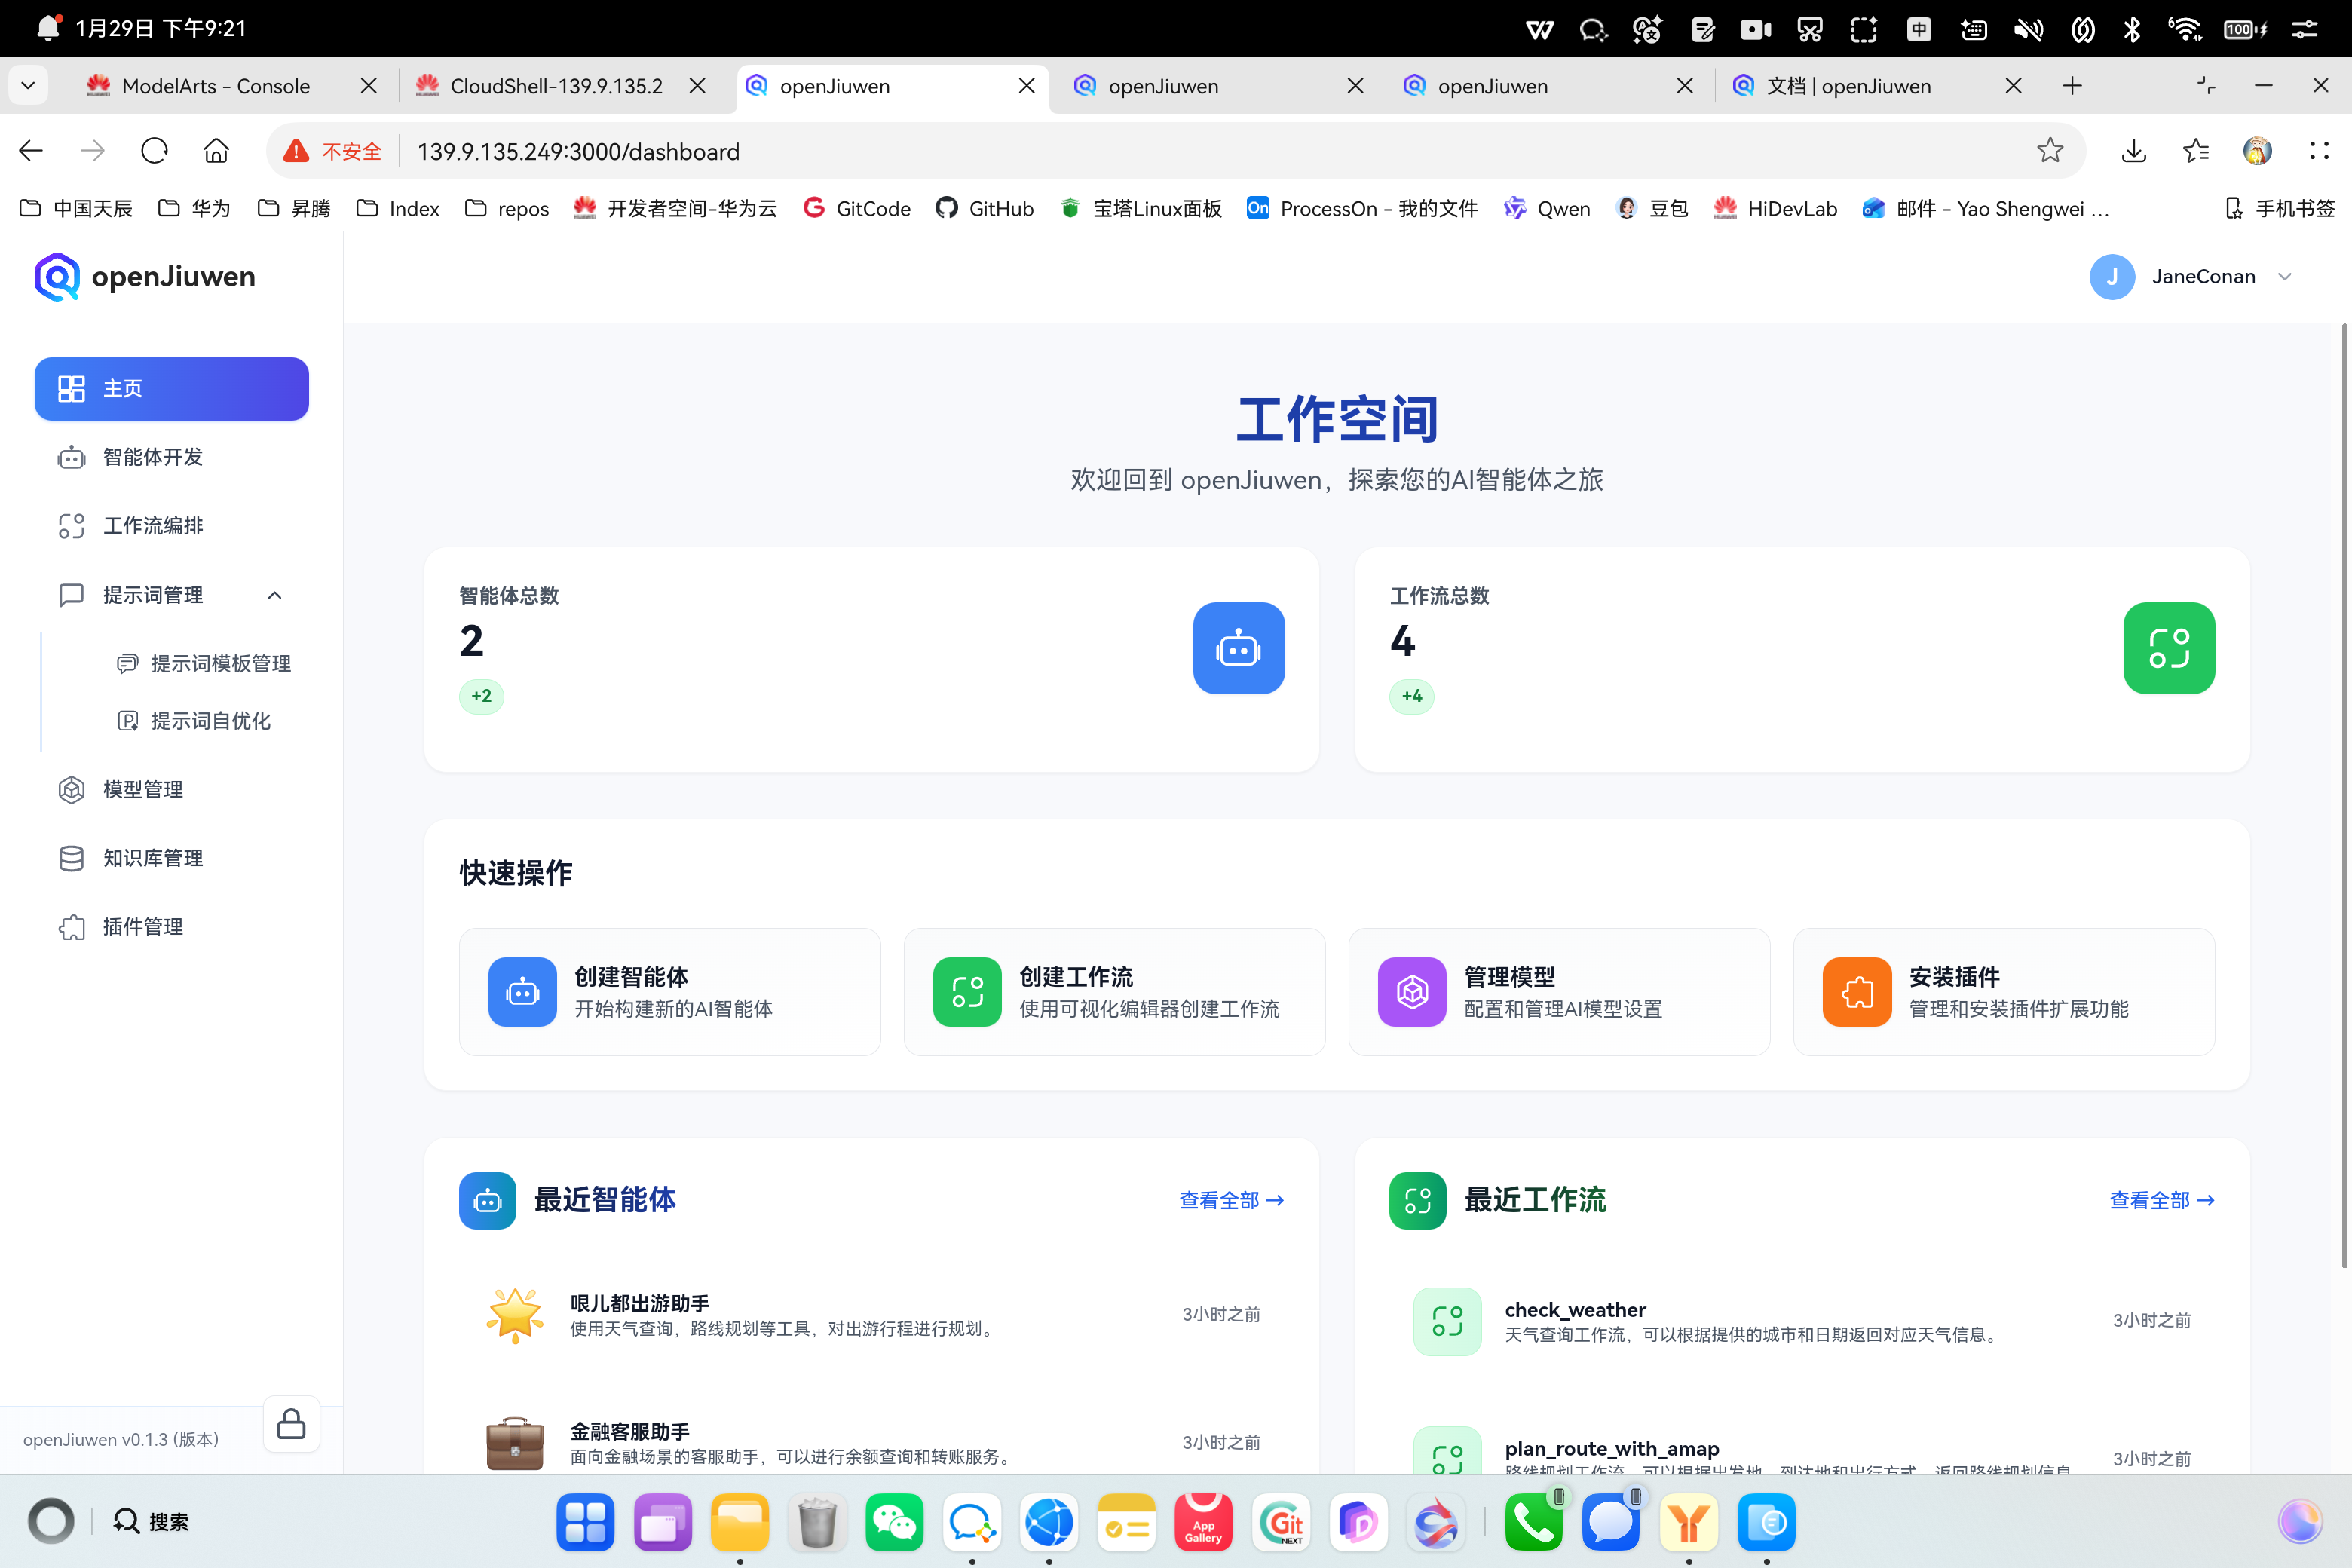Open 工作流编排 in the sidebar

(x=153, y=526)
